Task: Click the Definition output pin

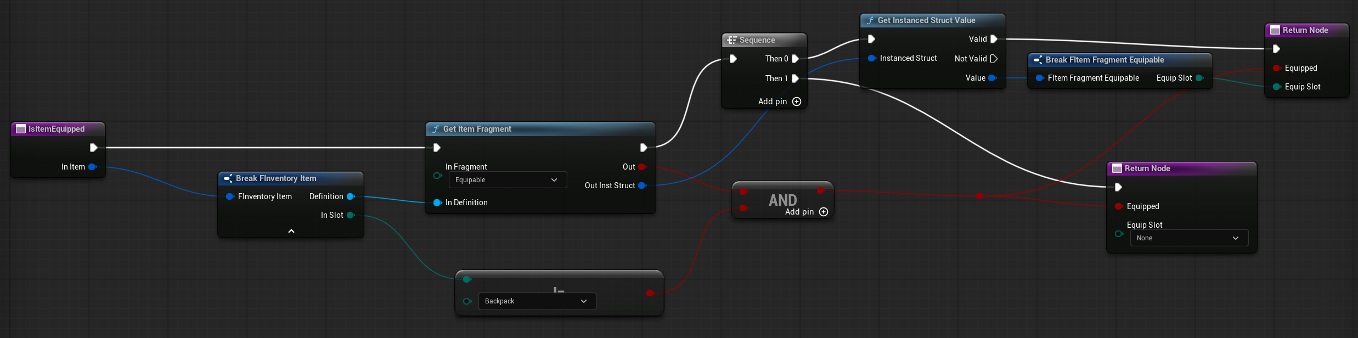Action: point(351,196)
